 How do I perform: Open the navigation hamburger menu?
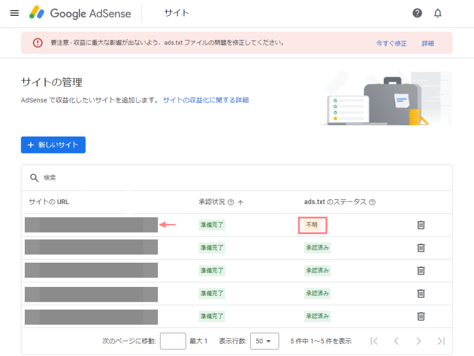[x=14, y=13]
